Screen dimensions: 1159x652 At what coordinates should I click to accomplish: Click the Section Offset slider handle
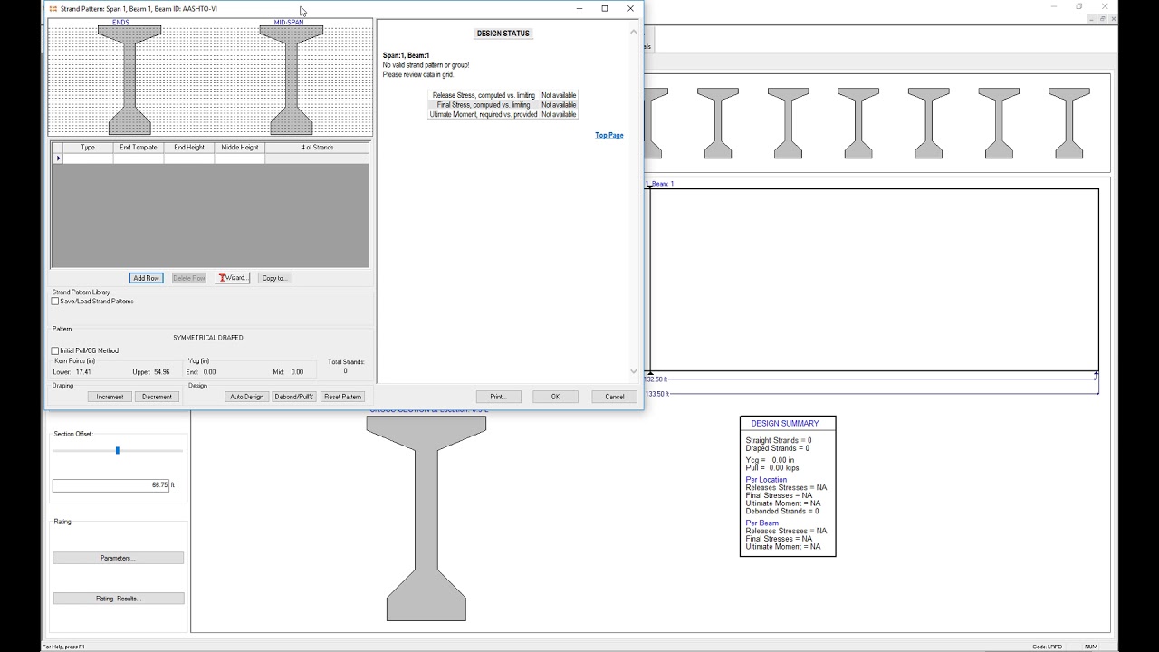(117, 450)
